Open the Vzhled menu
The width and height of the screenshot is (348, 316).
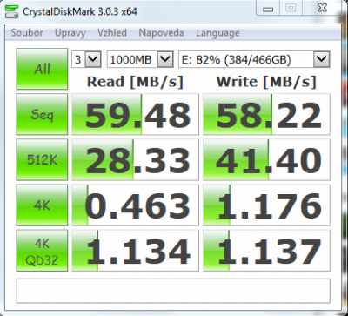[x=112, y=33]
